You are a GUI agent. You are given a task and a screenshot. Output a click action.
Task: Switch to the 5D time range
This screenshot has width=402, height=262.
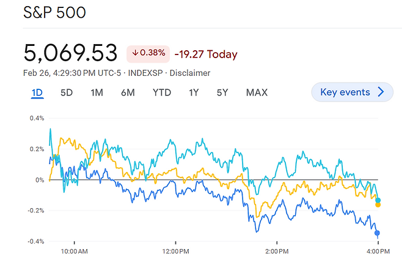point(67,93)
